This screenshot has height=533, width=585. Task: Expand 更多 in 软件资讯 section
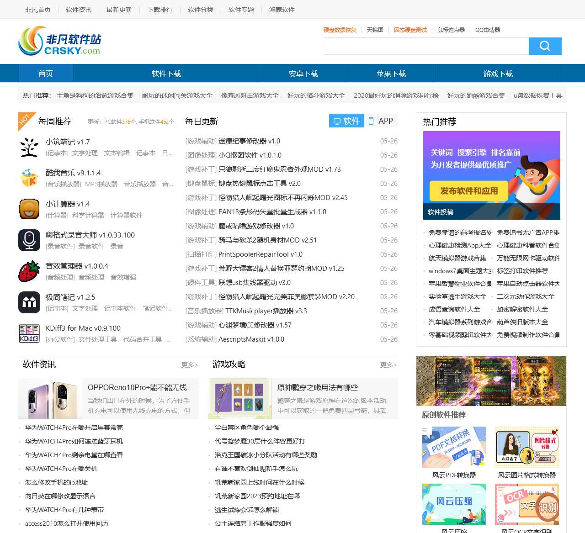[x=189, y=365]
